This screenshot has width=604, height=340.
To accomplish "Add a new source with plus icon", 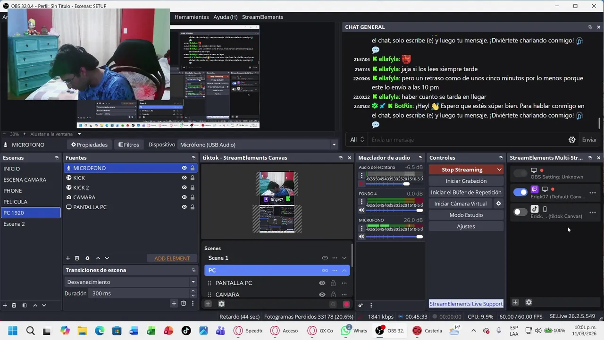I will (68, 258).
